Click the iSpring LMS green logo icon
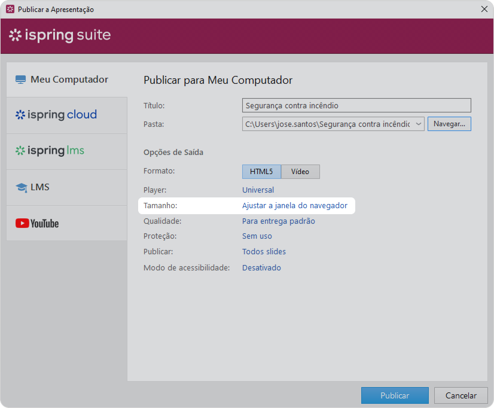 coord(20,151)
